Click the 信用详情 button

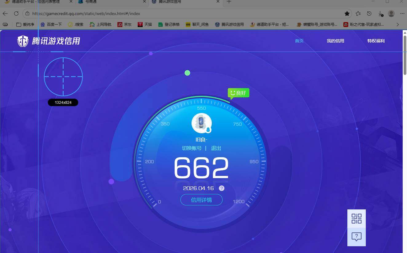[x=201, y=200]
